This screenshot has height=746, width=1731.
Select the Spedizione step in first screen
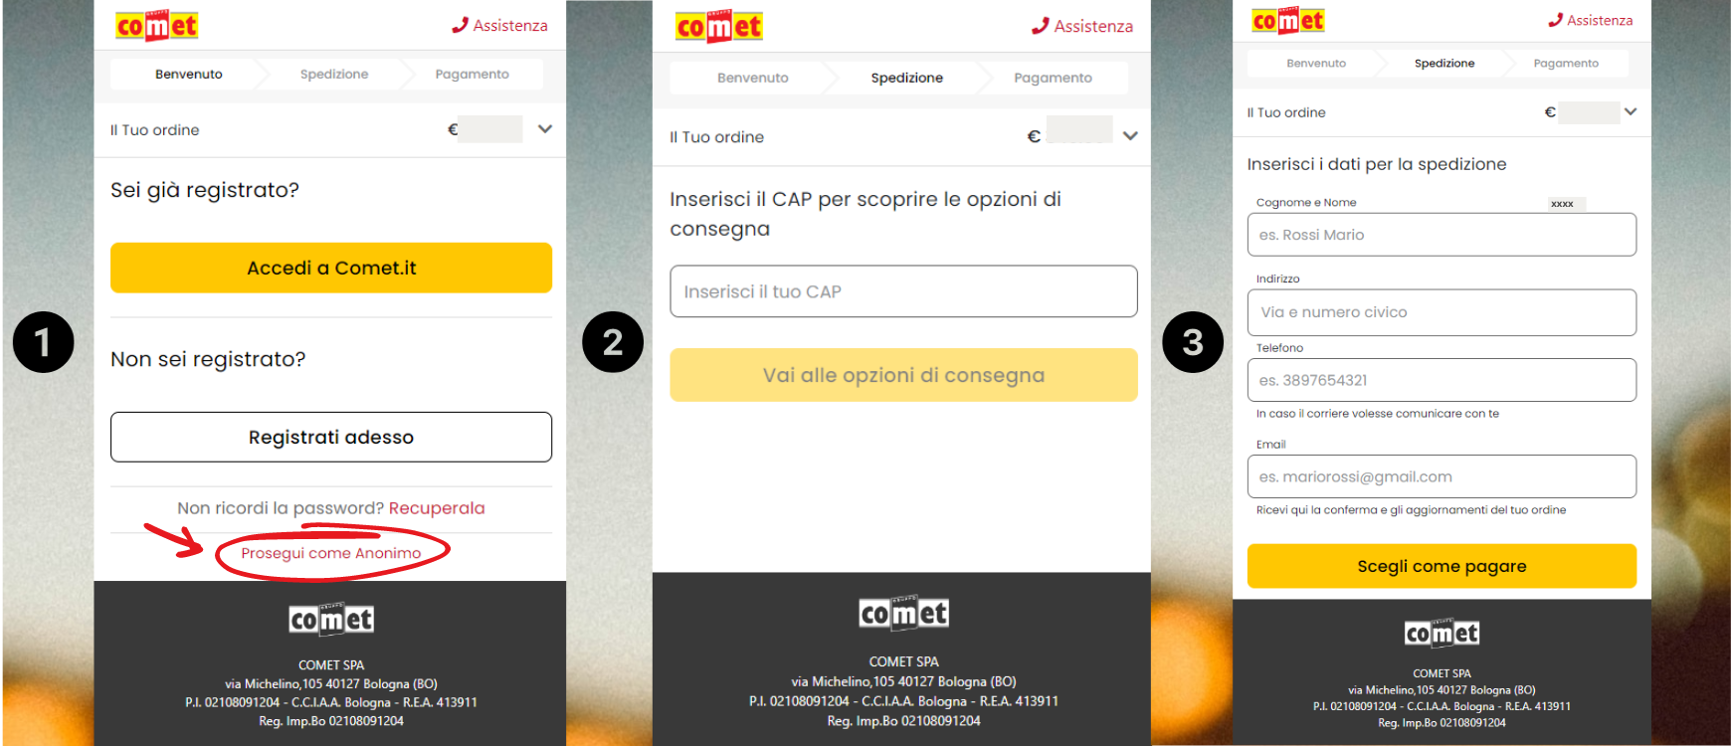point(334,75)
